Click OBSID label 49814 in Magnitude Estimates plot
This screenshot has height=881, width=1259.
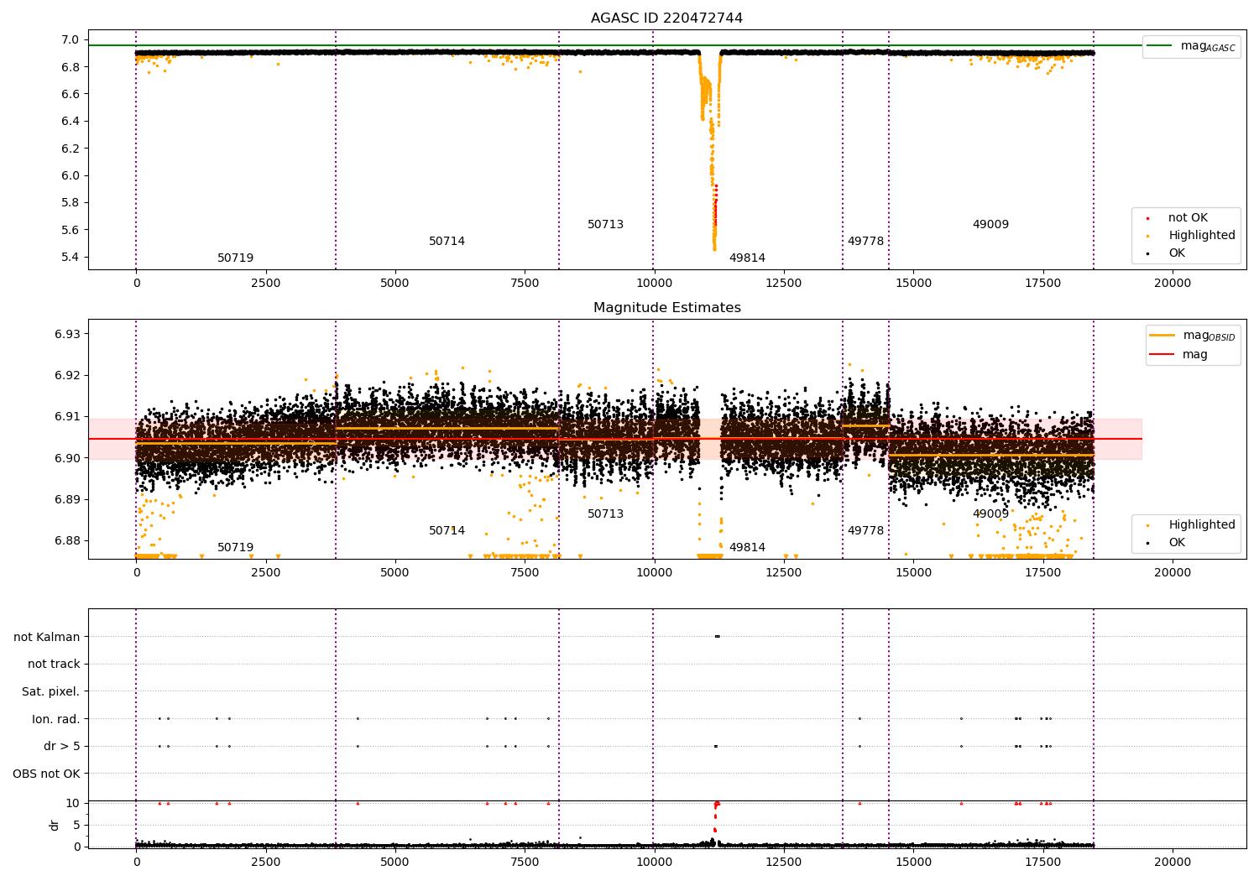[x=747, y=548]
